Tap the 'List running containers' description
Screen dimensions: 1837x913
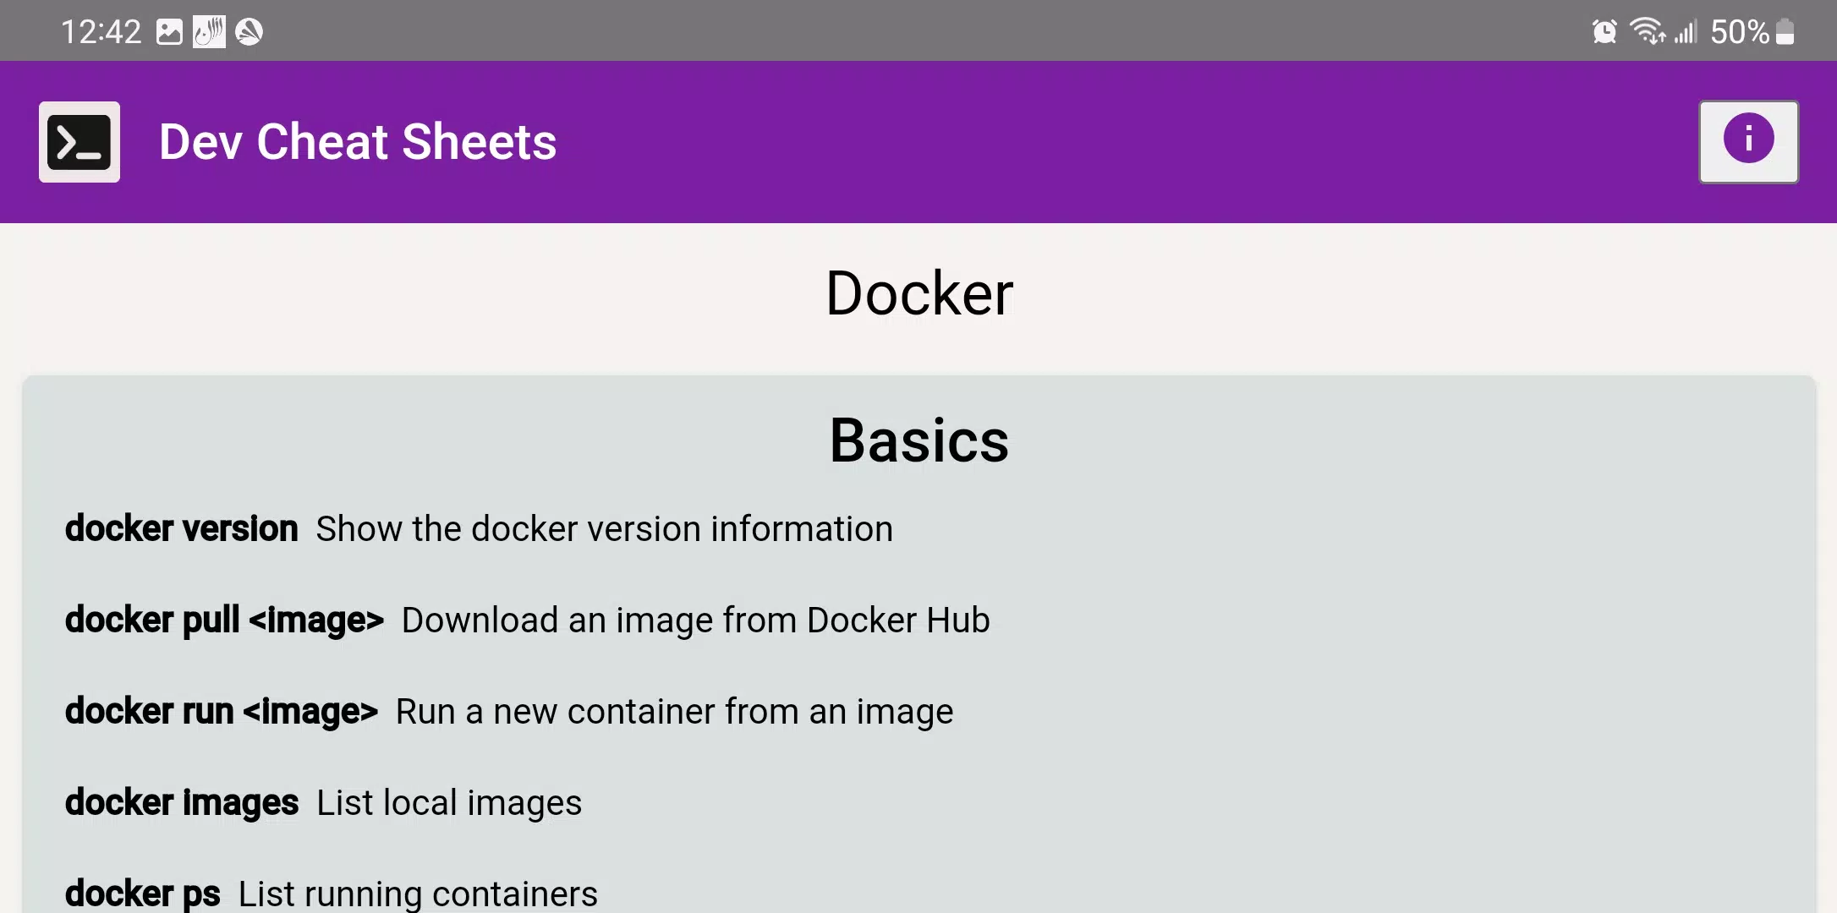[418, 894]
